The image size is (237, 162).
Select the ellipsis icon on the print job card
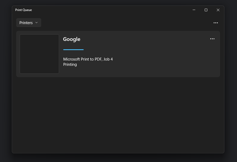point(212,39)
